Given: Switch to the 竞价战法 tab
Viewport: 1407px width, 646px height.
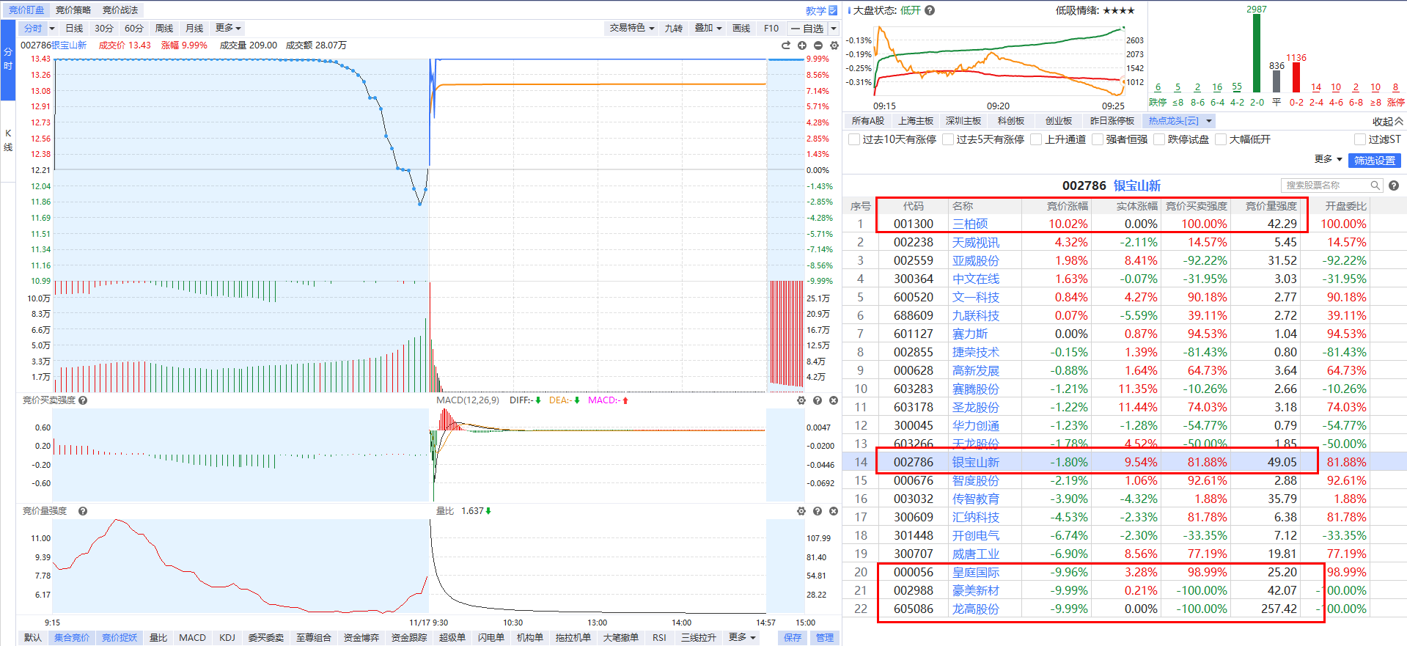Looking at the screenshot, I should click(120, 10).
